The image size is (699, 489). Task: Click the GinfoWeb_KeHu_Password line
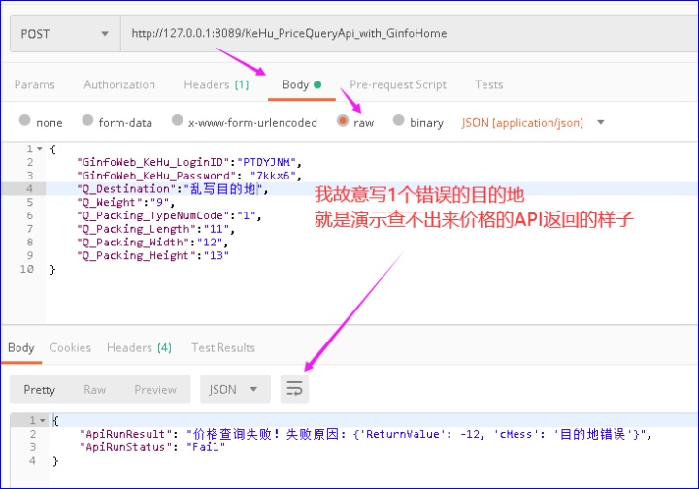pyautogui.click(x=190, y=176)
